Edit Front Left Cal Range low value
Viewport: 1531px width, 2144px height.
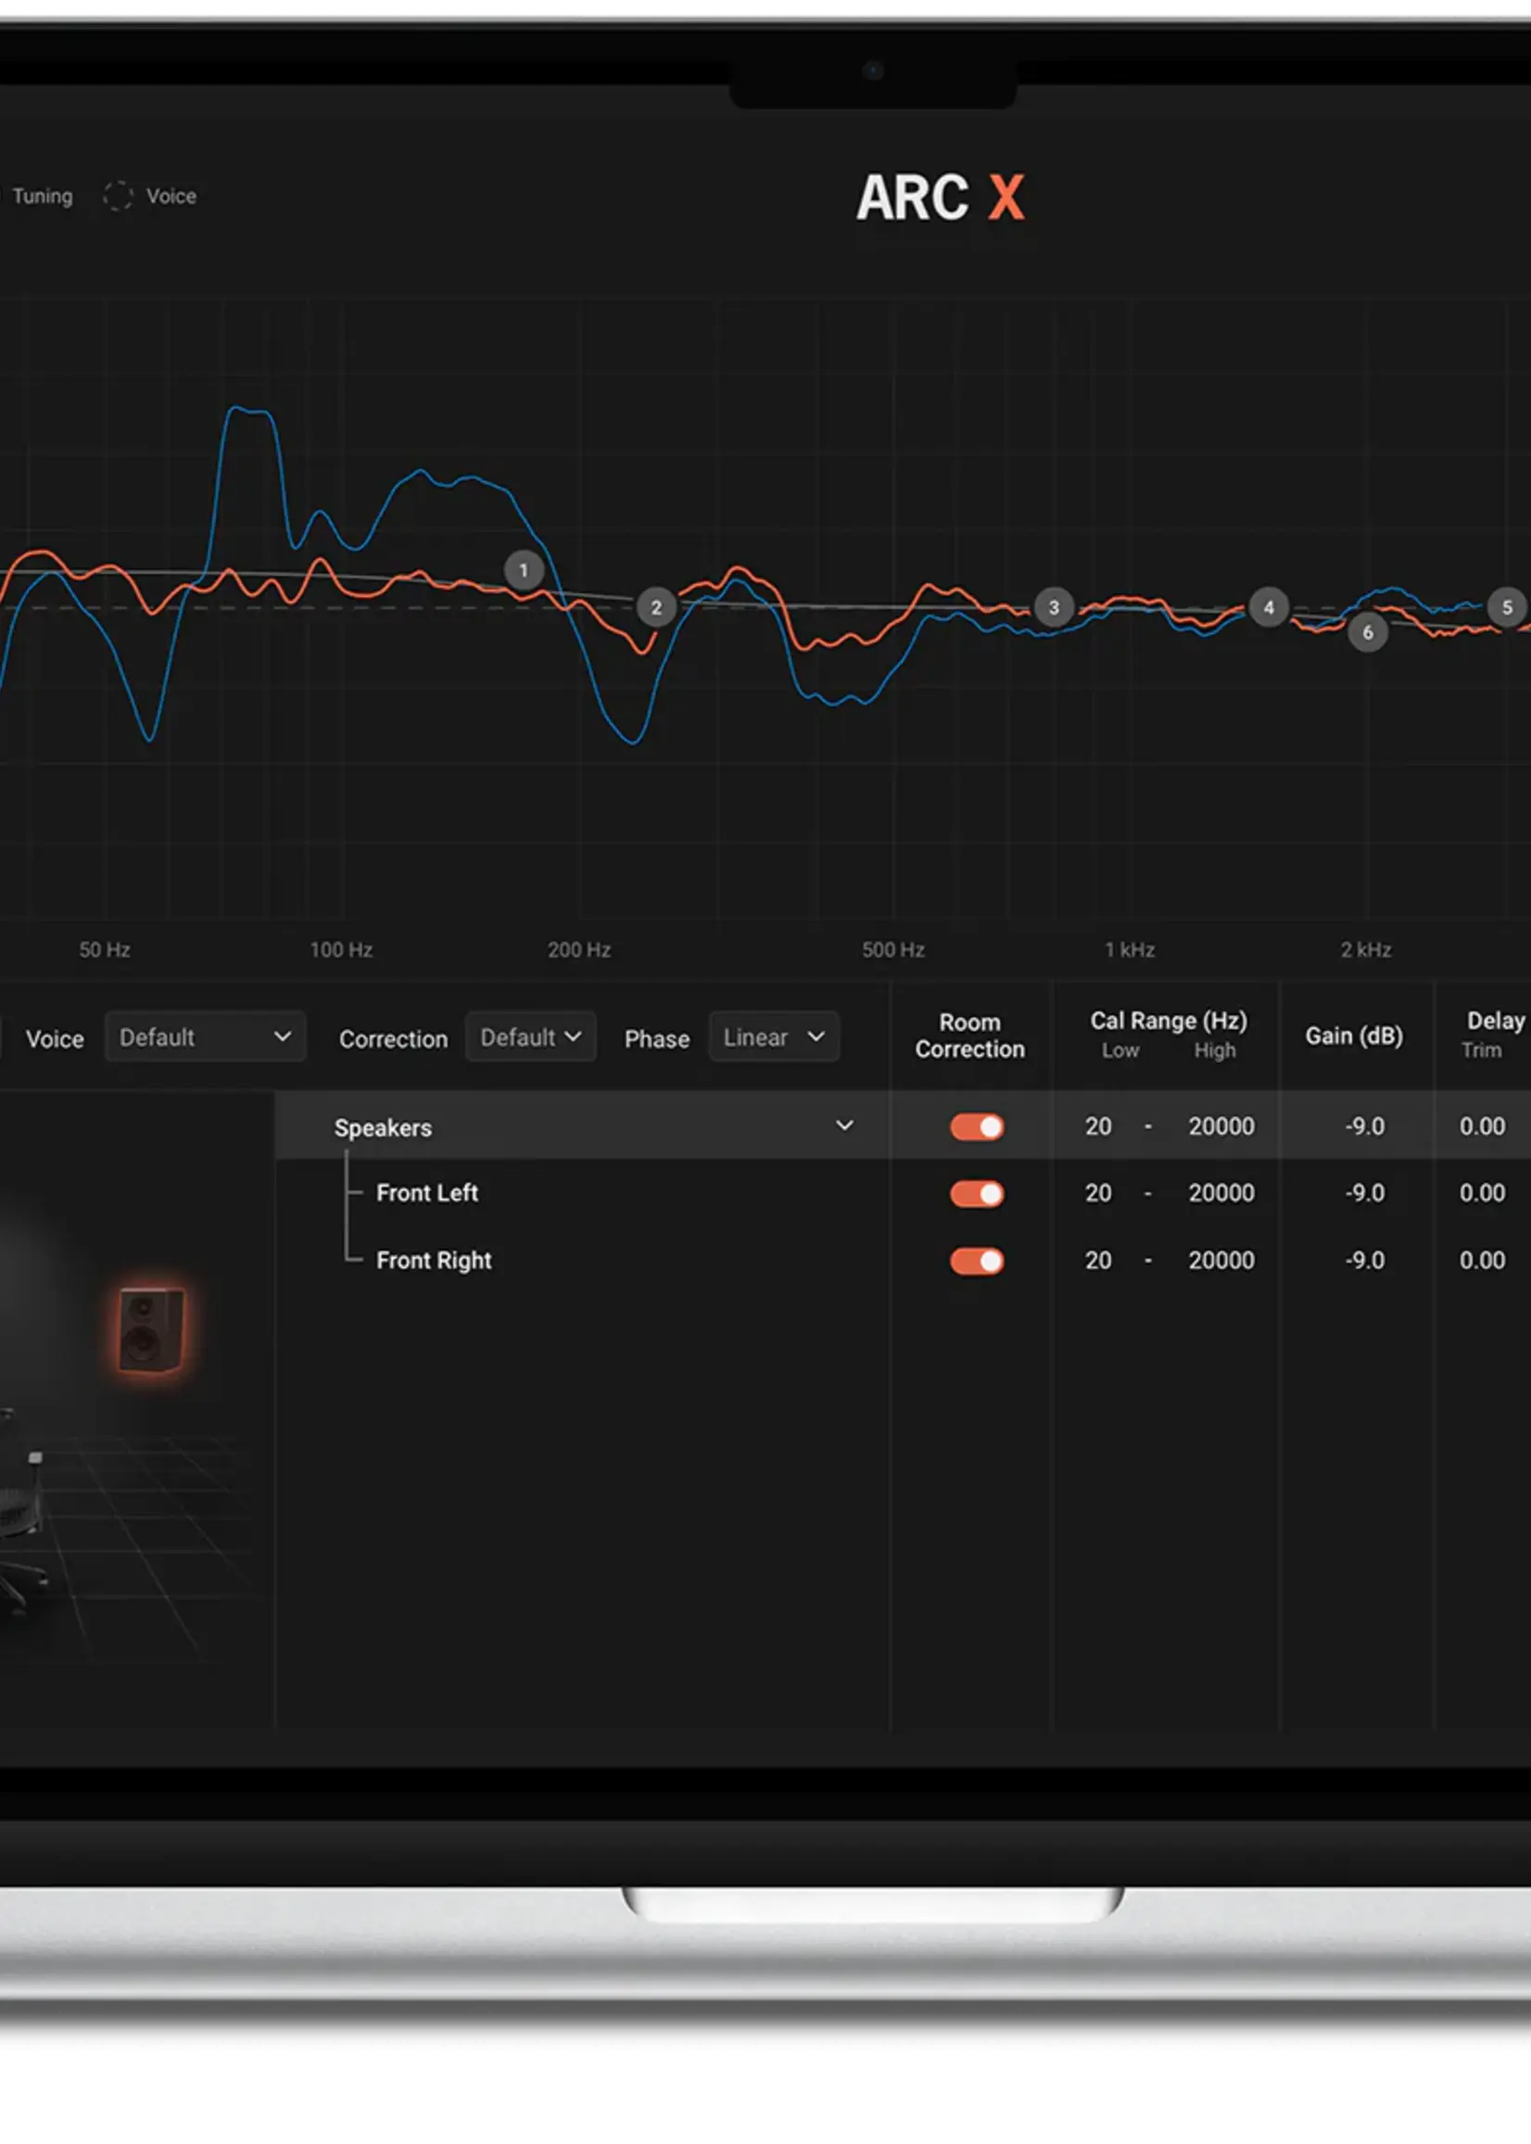coord(1098,1193)
